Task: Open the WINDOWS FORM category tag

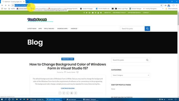Action: pos(68,59)
